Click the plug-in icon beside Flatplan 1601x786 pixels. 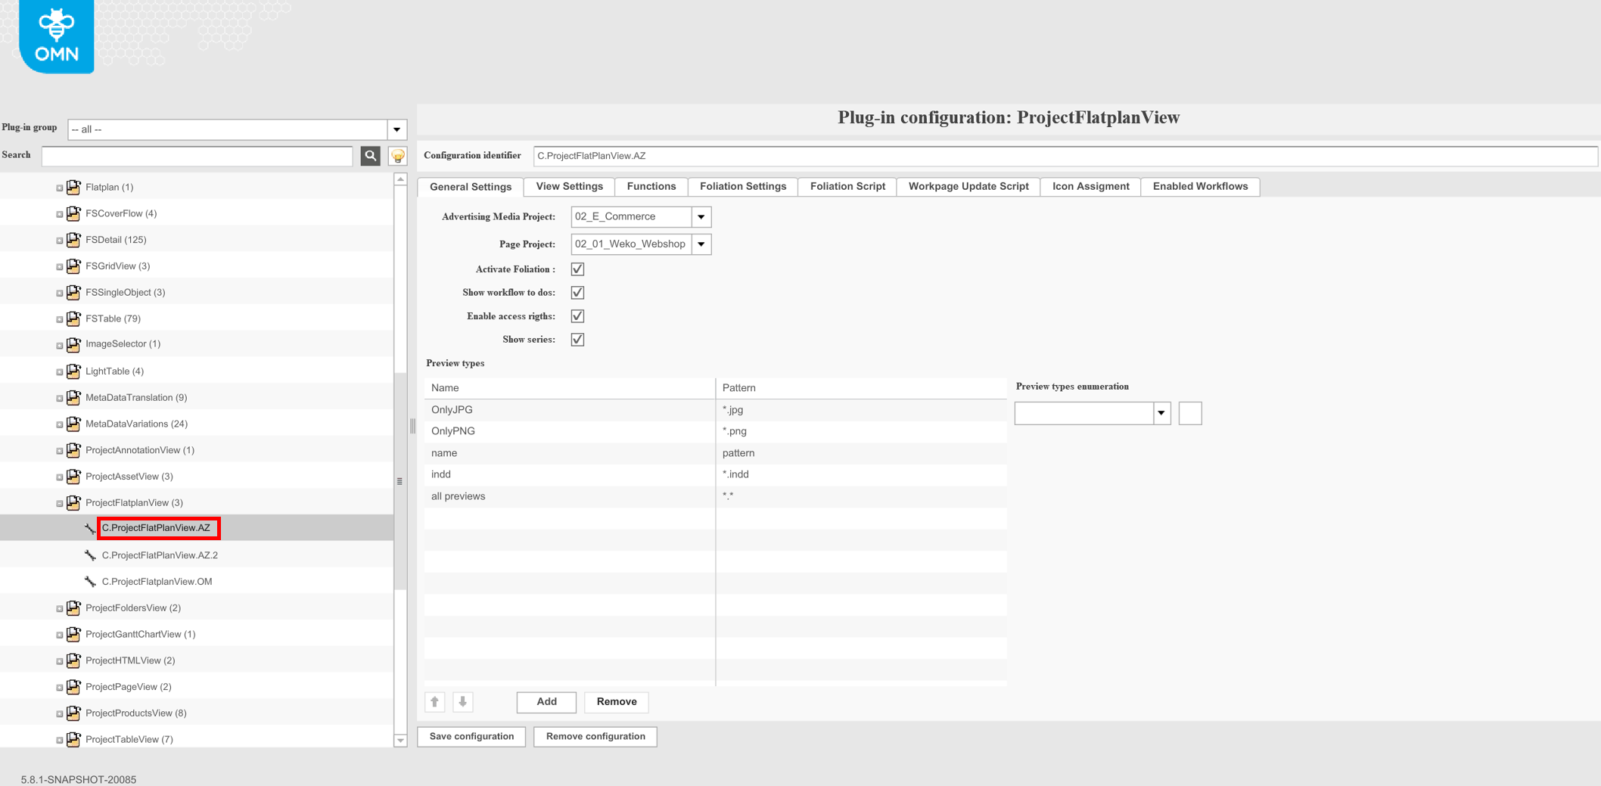pos(73,187)
